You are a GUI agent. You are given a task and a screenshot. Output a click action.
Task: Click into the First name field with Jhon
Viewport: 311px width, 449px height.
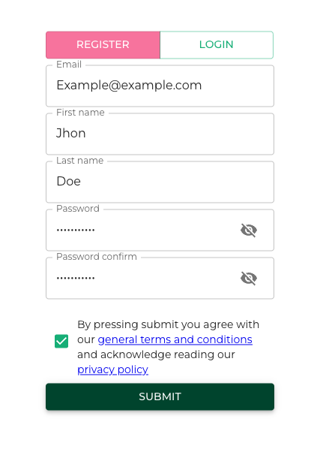[160, 134]
